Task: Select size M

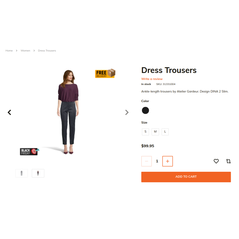Action: (x=155, y=132)
